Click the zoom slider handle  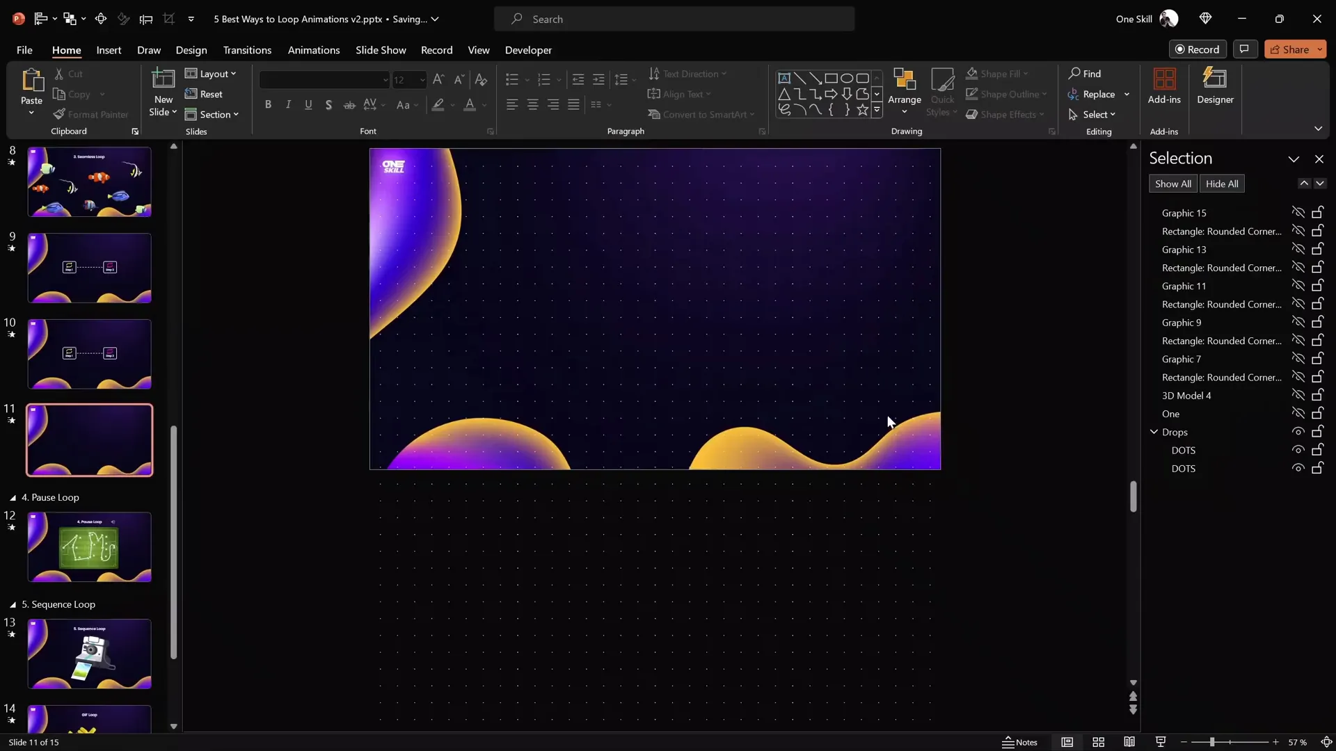[1212, 742]
